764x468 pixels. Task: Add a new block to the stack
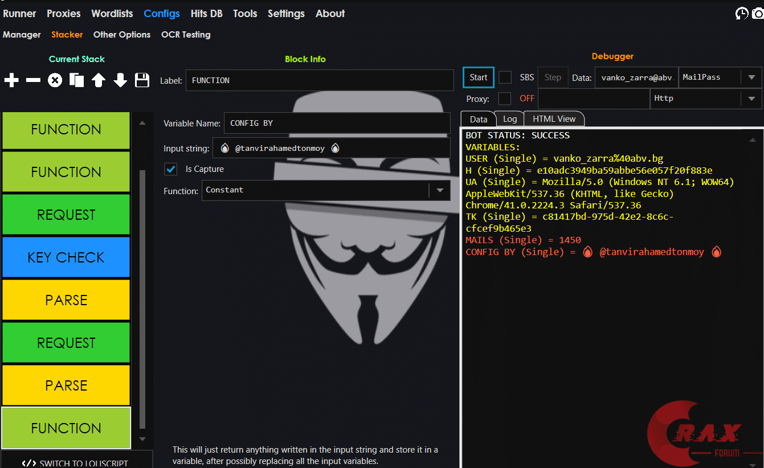click(x=11, y=80)
